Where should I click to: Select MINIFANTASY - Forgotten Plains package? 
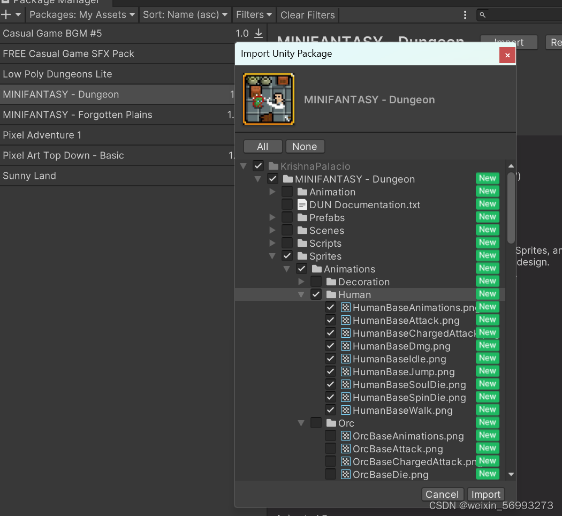[x=117, y=115]
